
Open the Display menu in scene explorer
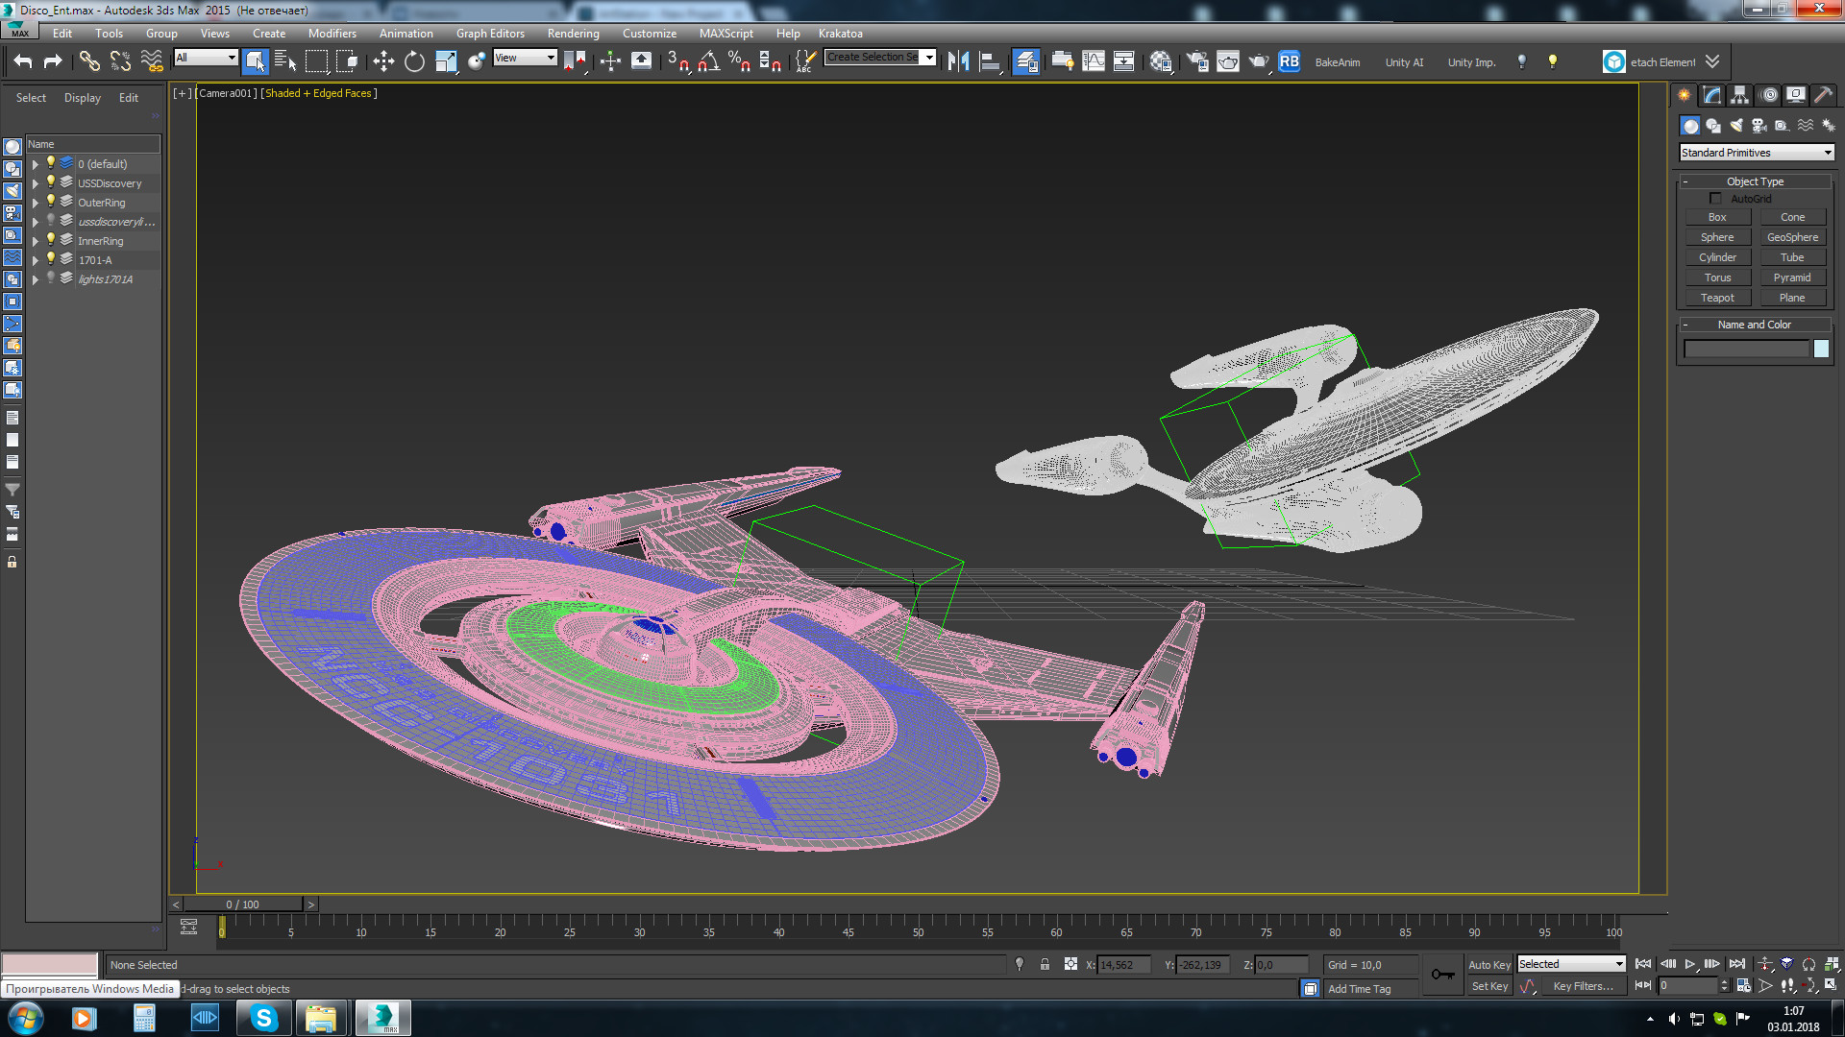coord(83,98)
